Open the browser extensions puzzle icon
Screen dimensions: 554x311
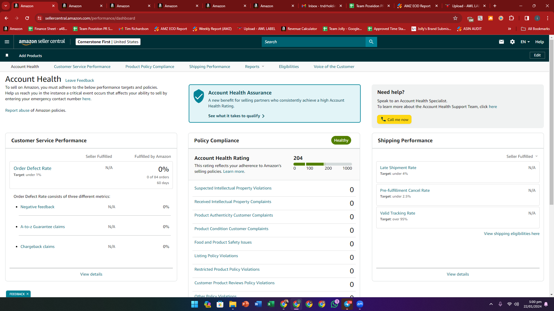[x=511, y=18]
